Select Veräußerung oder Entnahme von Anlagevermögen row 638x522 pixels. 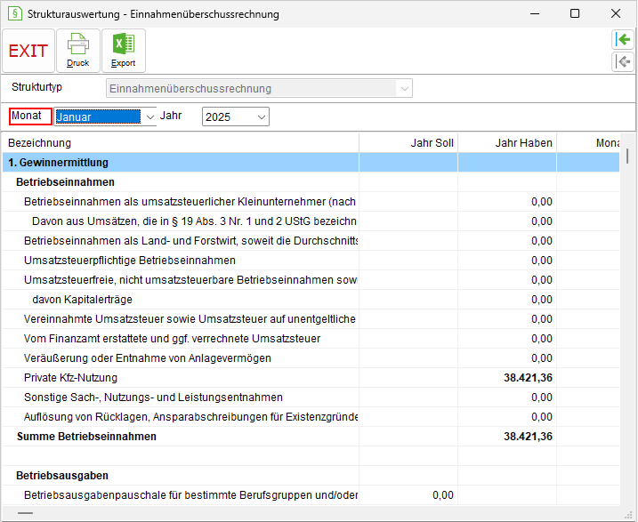[x=311, y=358]
